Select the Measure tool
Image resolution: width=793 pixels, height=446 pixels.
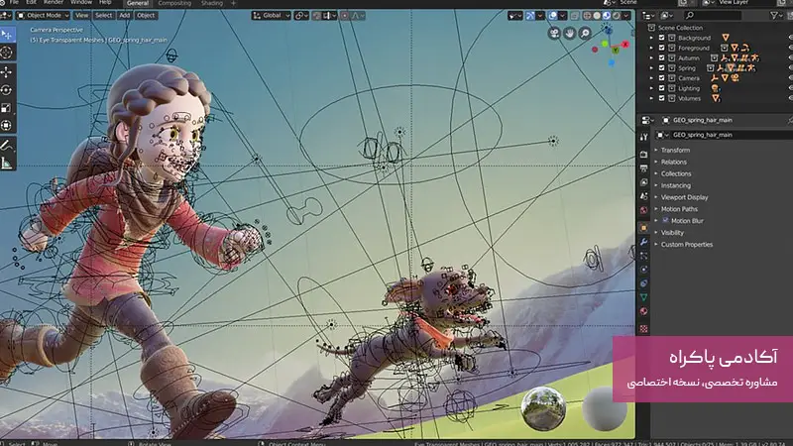7,163
